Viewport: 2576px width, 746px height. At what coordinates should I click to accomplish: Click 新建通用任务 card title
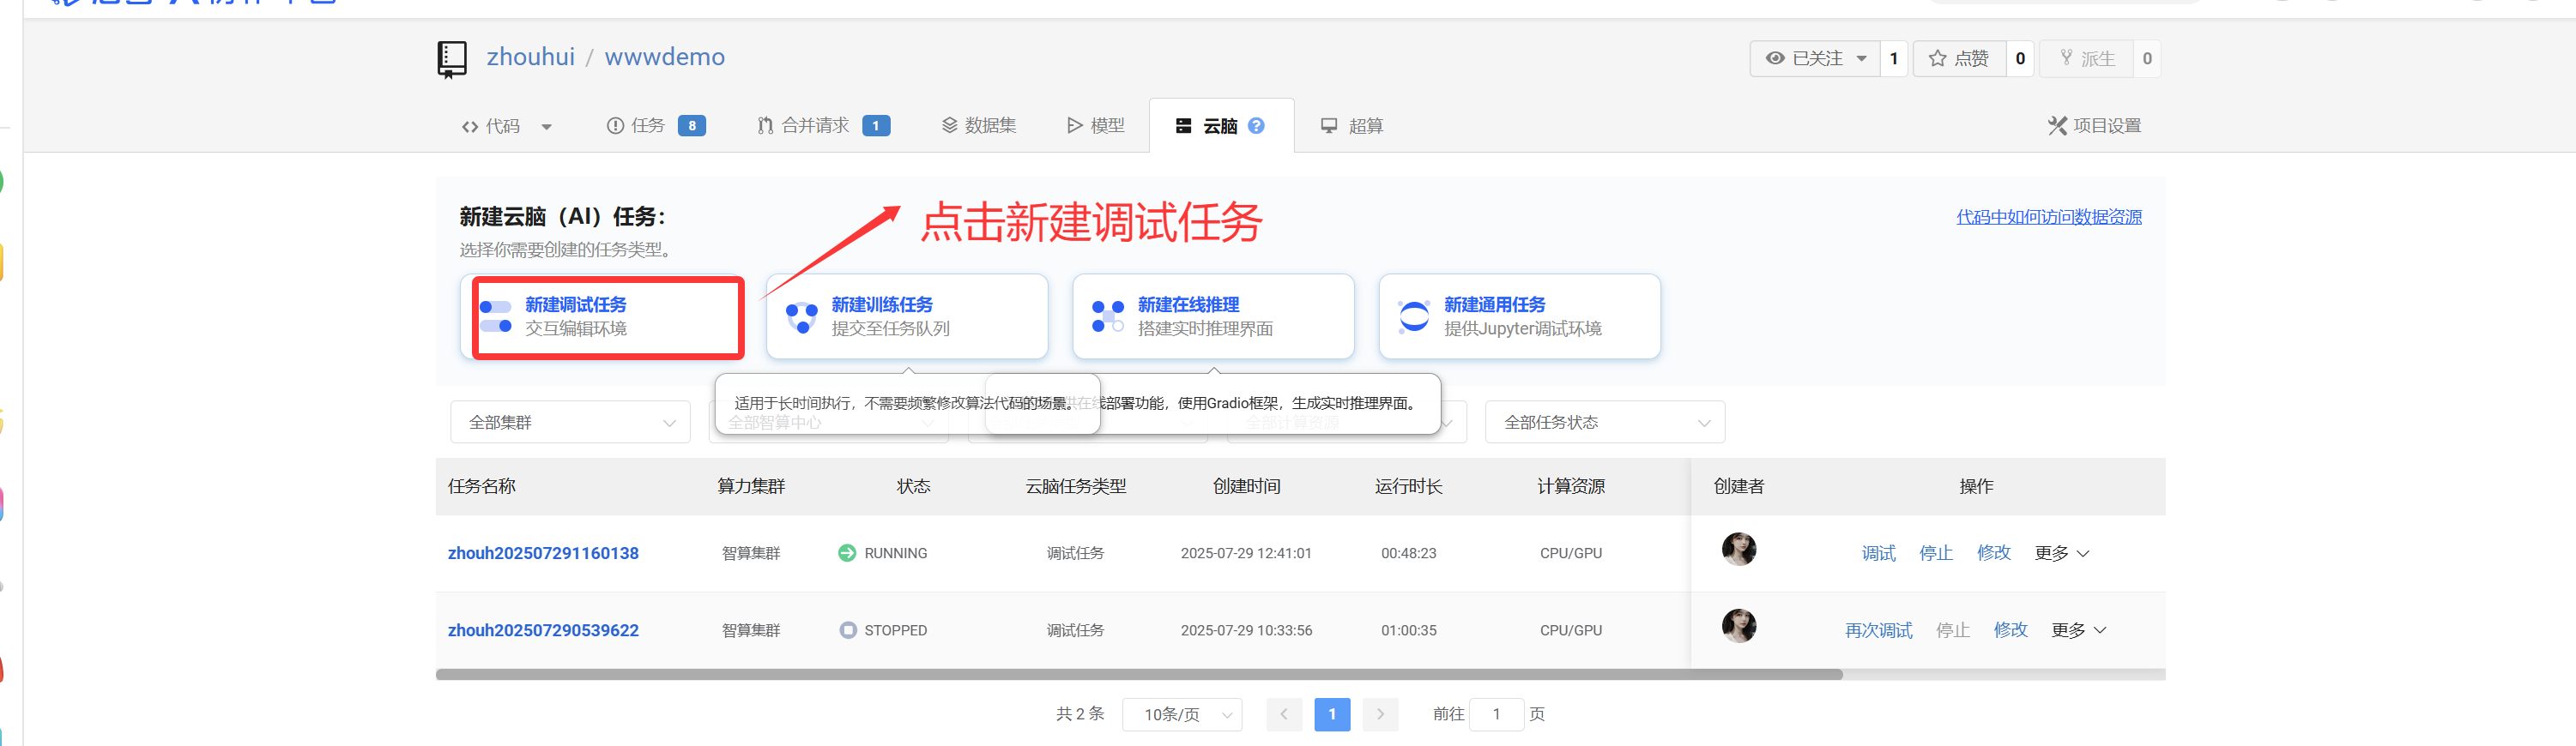(1494, 304)
